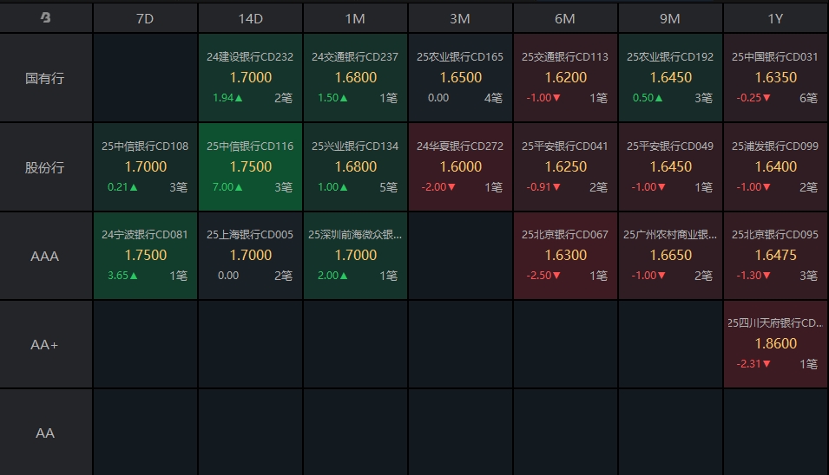
Task: Open the 25农业银行CD165 quote cell
Action: (460, 78)
